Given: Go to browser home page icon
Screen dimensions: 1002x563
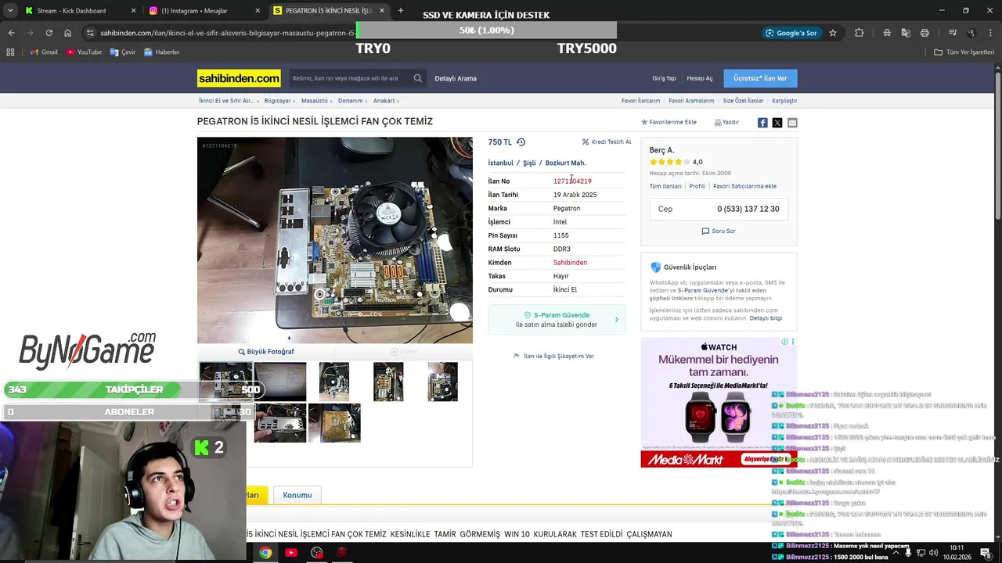Looking at the screenshot, I should (68, 33).
